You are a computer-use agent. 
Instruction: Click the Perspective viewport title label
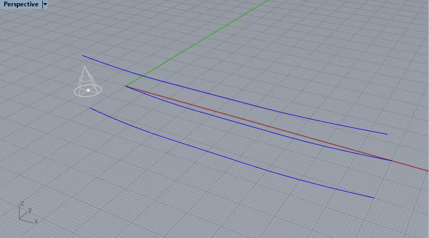pos(21,4)
